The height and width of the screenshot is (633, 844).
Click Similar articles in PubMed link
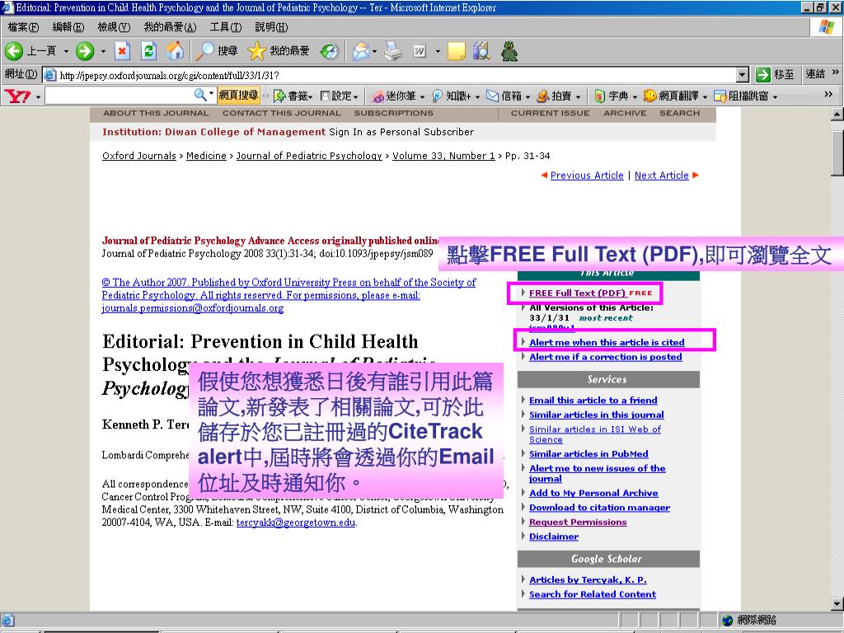[x=588, y=454]
